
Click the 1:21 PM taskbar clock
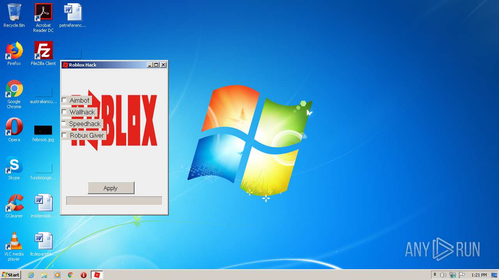479,275
